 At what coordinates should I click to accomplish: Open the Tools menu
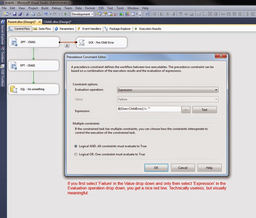(120, 8)
